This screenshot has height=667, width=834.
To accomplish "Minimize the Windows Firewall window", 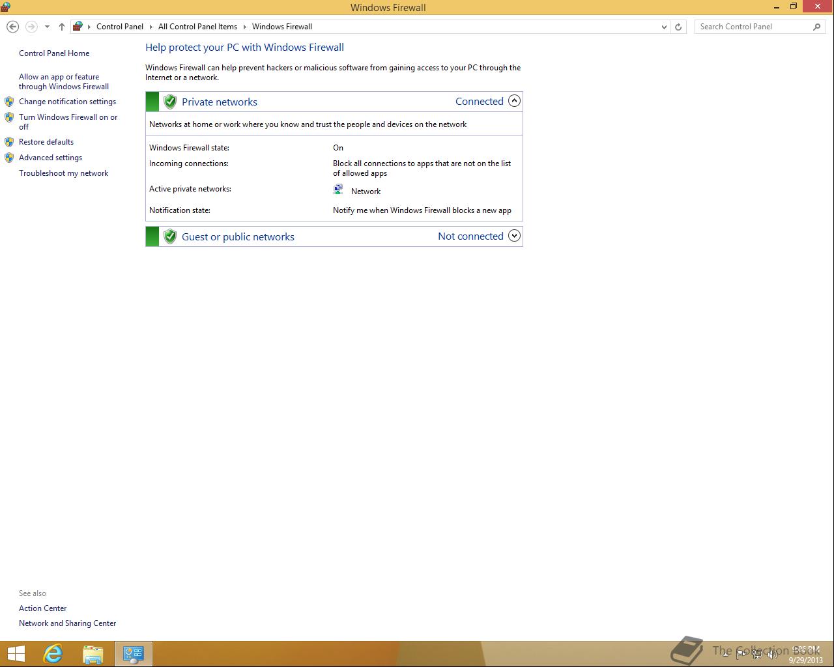I will click(777, 7).
